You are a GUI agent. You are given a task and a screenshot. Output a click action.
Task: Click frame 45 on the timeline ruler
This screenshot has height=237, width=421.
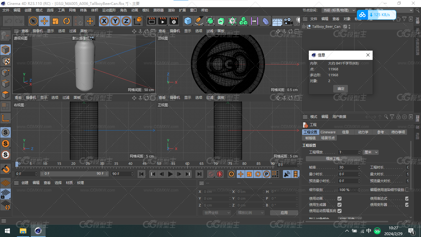tap(145, 164)
